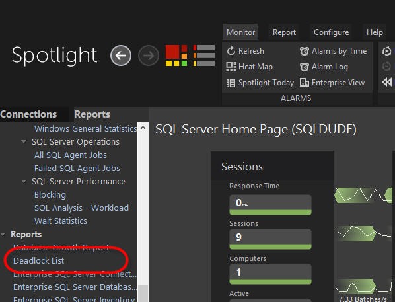The height and width of the screenshot is (302, 395).
Task: Click the Response Time 0 ms gauge
Action: point(270,205)
